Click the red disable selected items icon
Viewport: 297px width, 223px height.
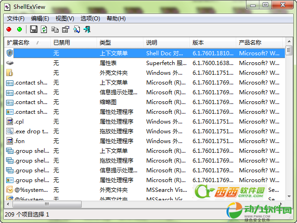[9, 30]
